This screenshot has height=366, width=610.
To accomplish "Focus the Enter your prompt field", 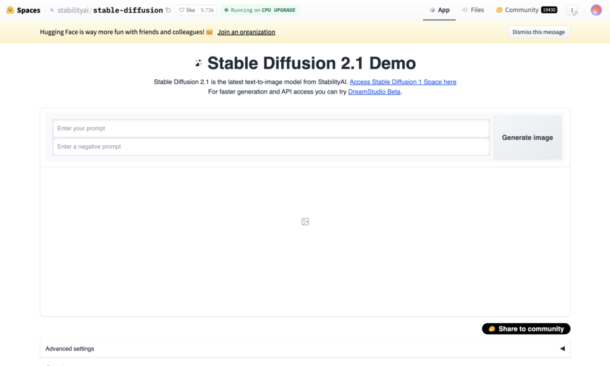I will click(x=271, y=128).
